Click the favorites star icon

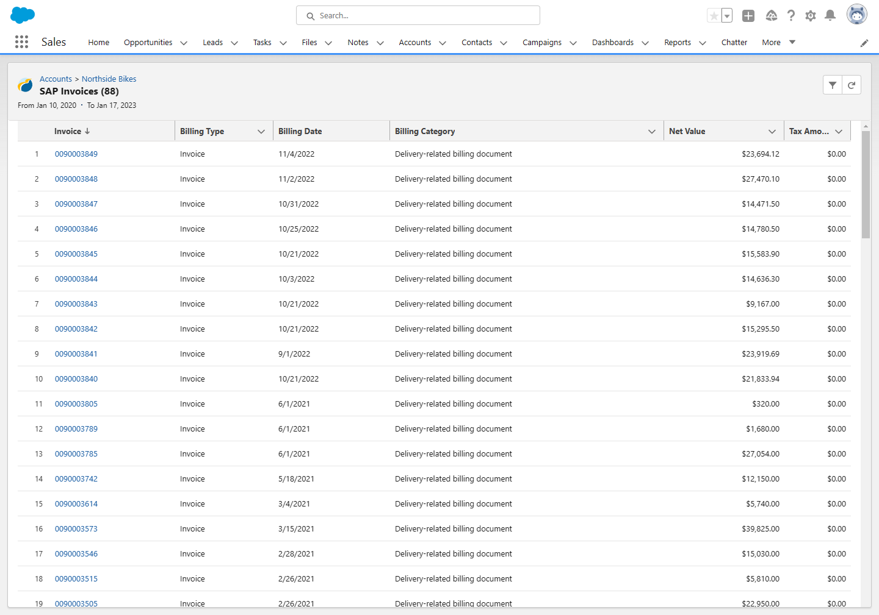coord(714,16)
